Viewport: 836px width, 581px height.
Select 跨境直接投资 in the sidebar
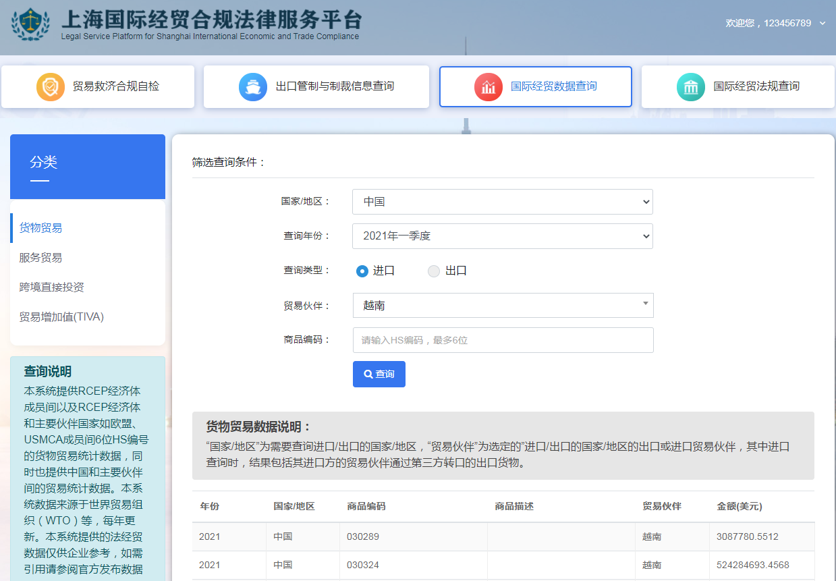51,287
